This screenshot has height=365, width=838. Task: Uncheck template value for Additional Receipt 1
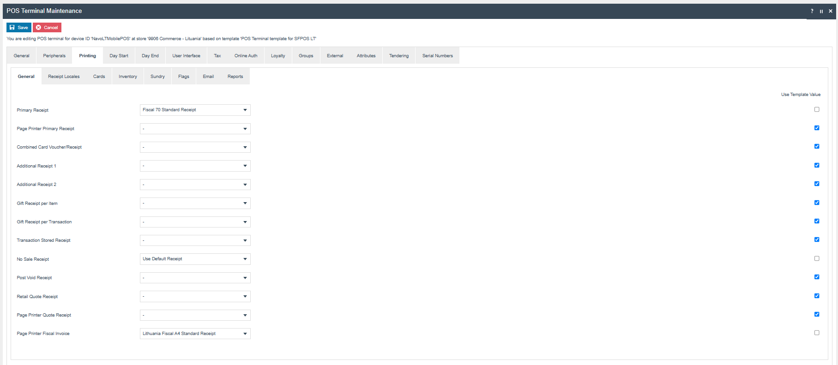pyautogui.click(x=817, y=165)
